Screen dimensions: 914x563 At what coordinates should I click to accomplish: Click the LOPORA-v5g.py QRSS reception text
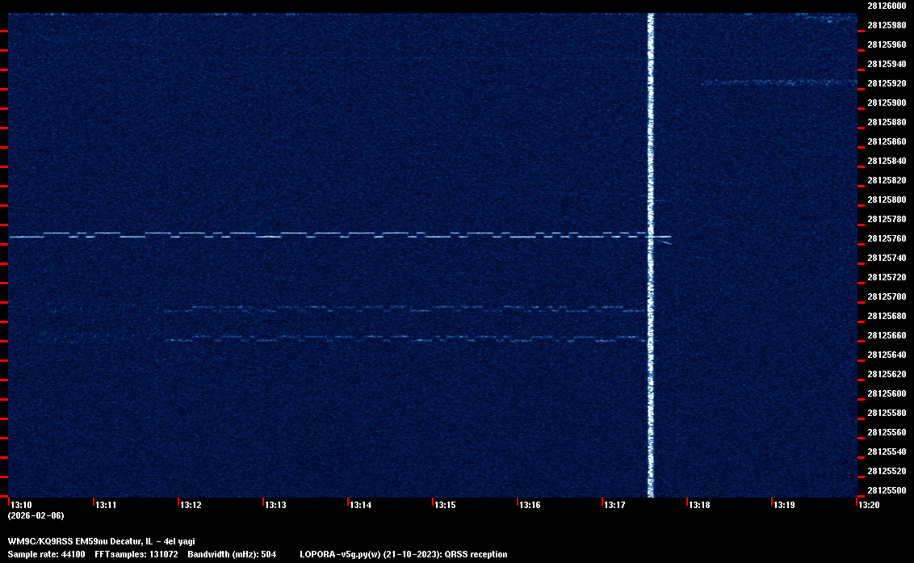403,554
